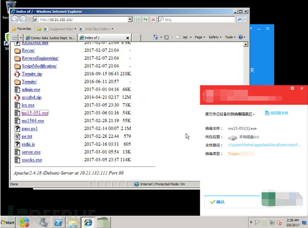Open the Print dropdown arrow
The width and height of the screenshot is (308, 228).
(190, 37)
